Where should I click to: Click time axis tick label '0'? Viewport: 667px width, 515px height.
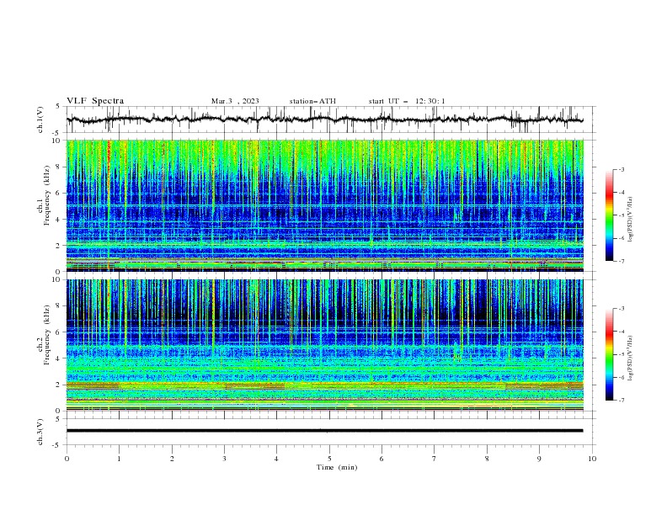(67, 459)
